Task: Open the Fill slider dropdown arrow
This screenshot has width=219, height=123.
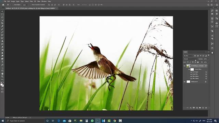Action: tap(208, 62)
